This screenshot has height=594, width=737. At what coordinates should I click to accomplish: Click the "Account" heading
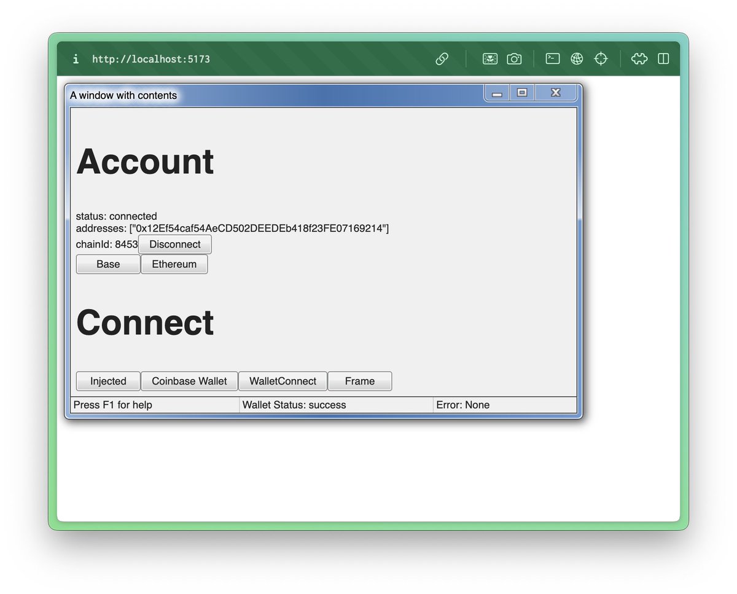pos(145,162)
